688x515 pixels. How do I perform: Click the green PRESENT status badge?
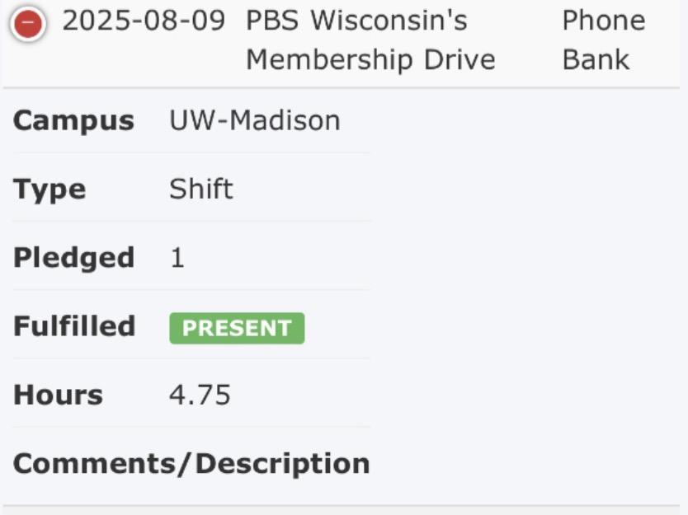(x=237, y=328)
